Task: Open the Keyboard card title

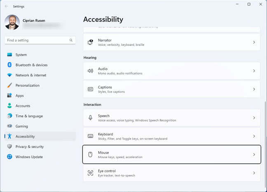Action: [105, 134]
